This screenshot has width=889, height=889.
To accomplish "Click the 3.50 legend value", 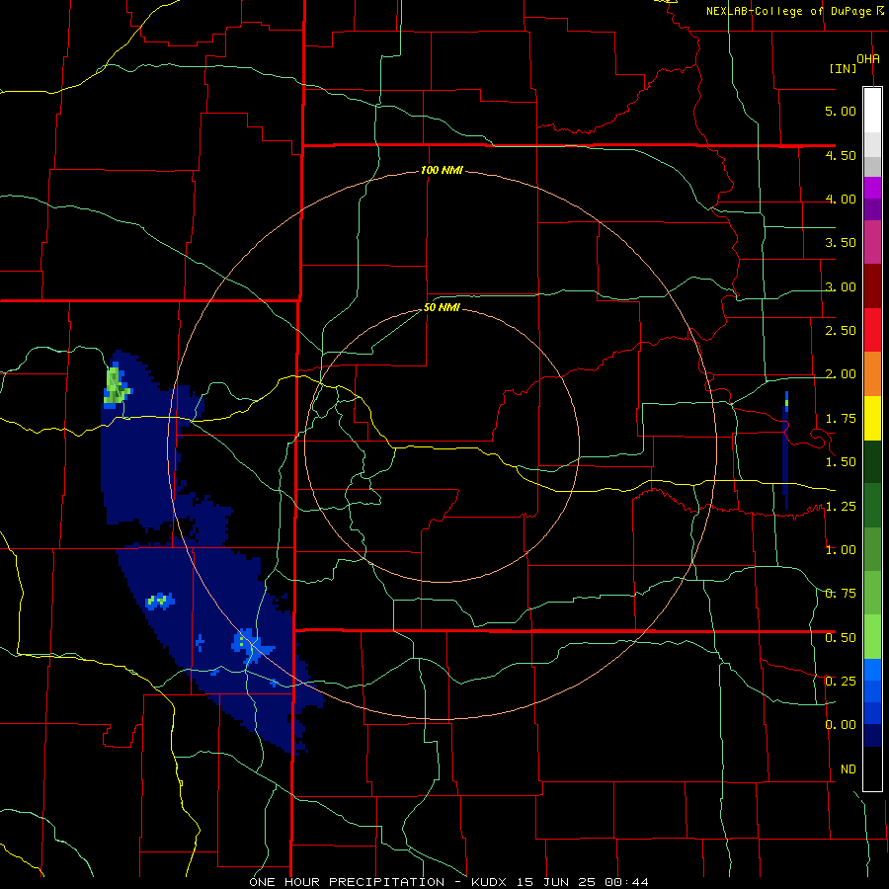I will click(841, 243).
